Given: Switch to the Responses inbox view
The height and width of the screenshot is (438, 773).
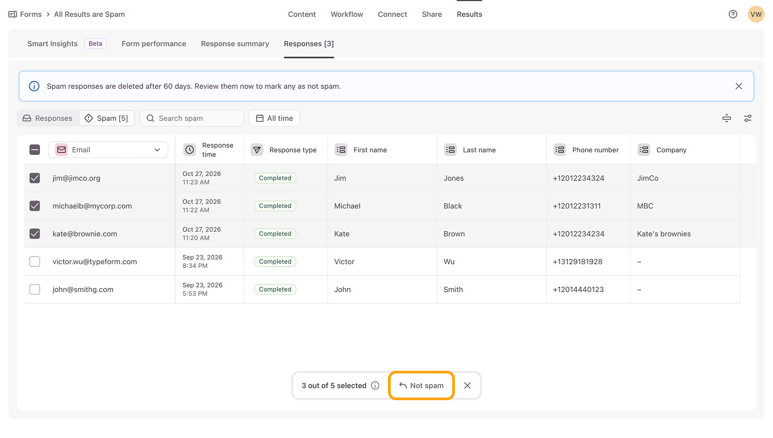Looking at the screenshot, I should coord(48,118).
